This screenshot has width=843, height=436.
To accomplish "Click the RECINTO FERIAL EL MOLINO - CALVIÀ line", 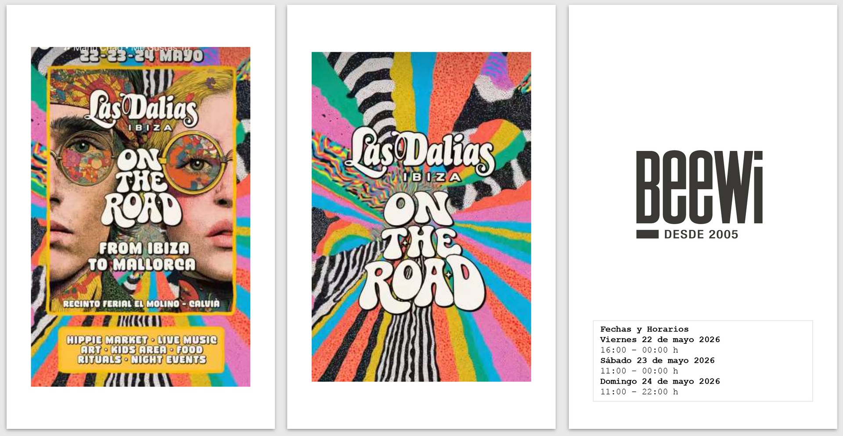I will tap(141, 304).
